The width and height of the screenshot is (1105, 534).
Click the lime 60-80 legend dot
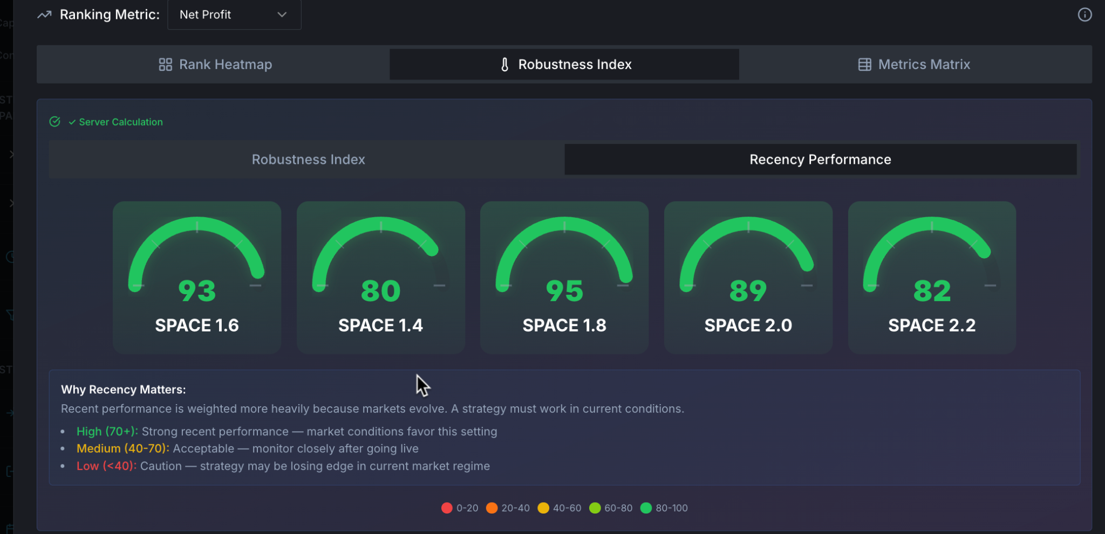595,508
